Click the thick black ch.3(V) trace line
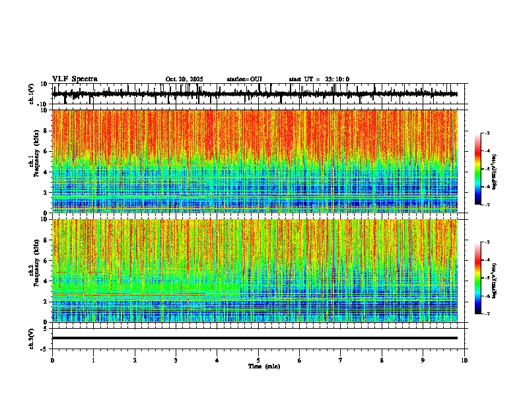The image size is (523, 404). (x=255, y=338)
